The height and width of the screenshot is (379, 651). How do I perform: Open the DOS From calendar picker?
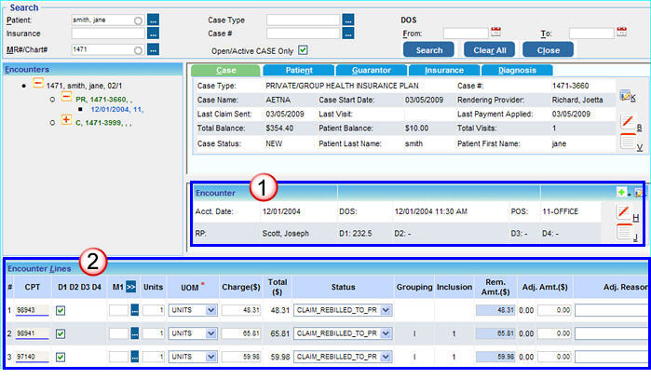pos(495,33)
